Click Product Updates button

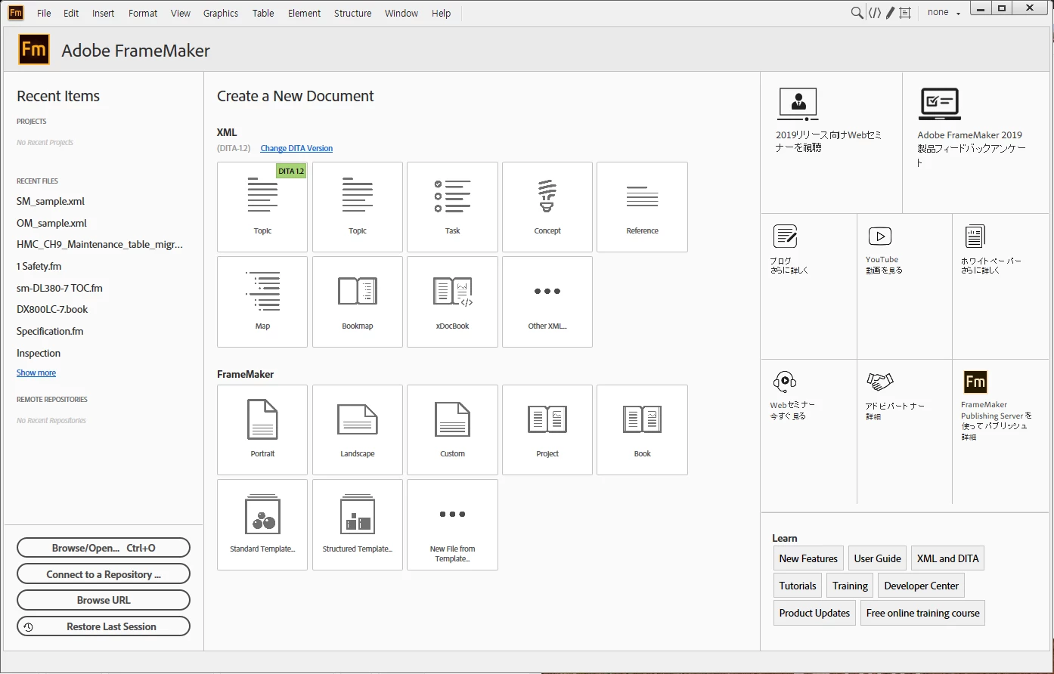pyautogui.click(x=814, y=613)
